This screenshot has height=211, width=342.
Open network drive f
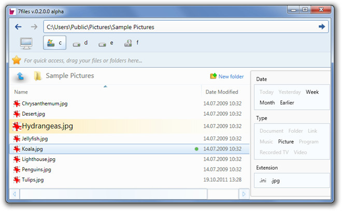[132, 43]
